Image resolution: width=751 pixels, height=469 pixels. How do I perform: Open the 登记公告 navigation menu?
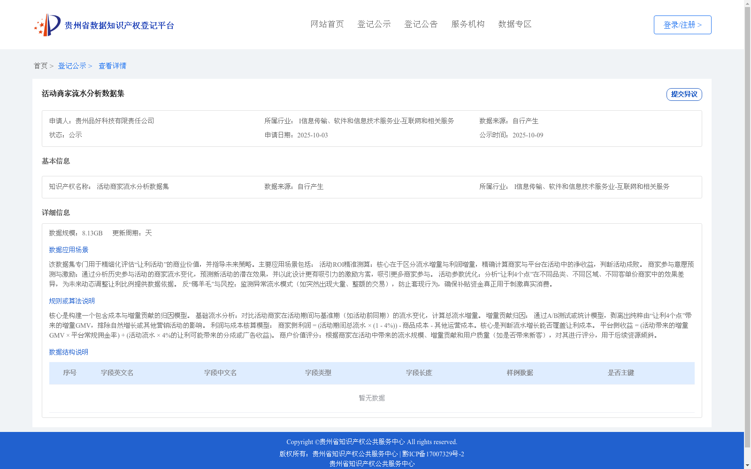click(x=421, y=24)
